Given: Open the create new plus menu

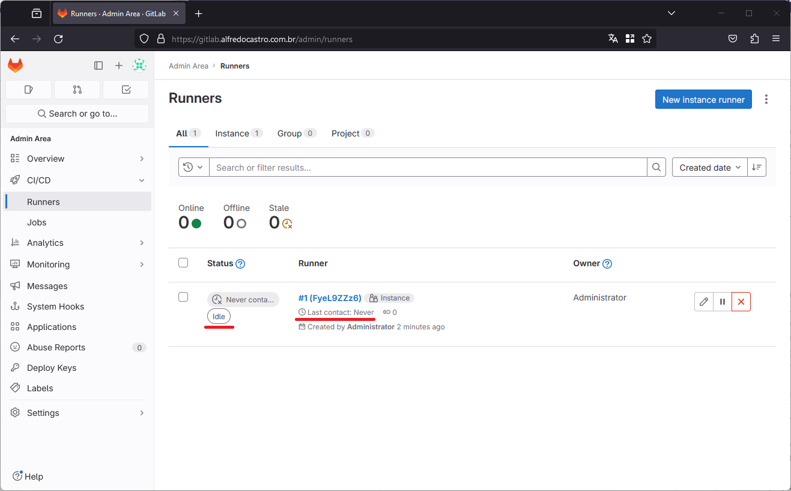Looking at the screenshot, I should pyautogui.click(x=119, y=66).
